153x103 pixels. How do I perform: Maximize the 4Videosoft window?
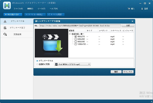point(145,3)
